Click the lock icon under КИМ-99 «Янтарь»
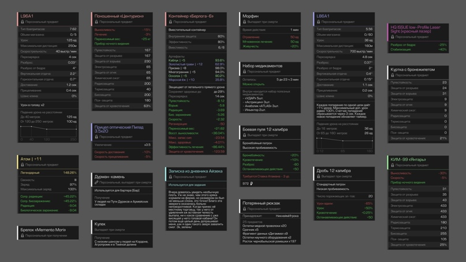Image resolution: width=466 pixels, height=262 pixels. [392, 165]
